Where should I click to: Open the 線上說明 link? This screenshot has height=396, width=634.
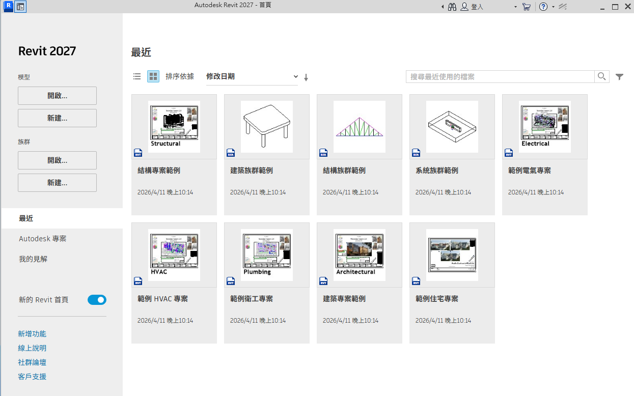32,348
